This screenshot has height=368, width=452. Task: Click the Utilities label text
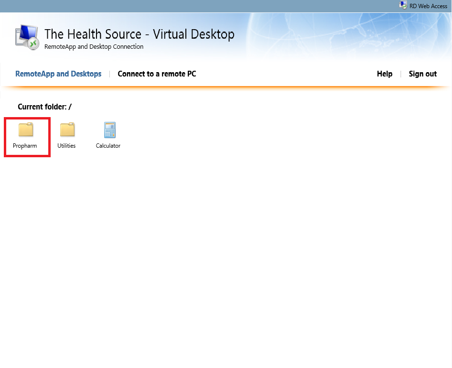66,146
